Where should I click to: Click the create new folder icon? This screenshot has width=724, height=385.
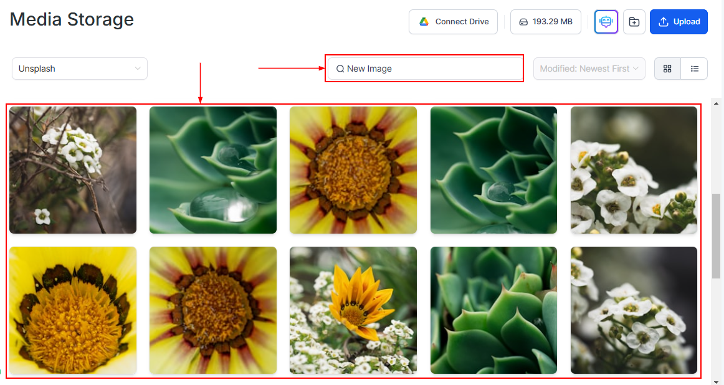[x=634, y=21]
